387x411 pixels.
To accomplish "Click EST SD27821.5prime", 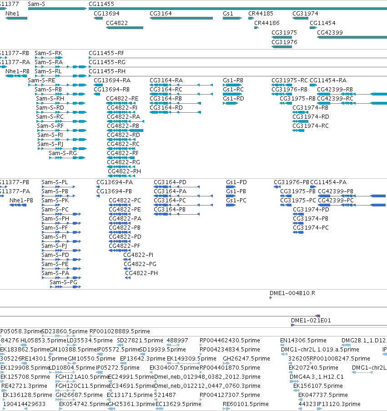I will point(140,341).
